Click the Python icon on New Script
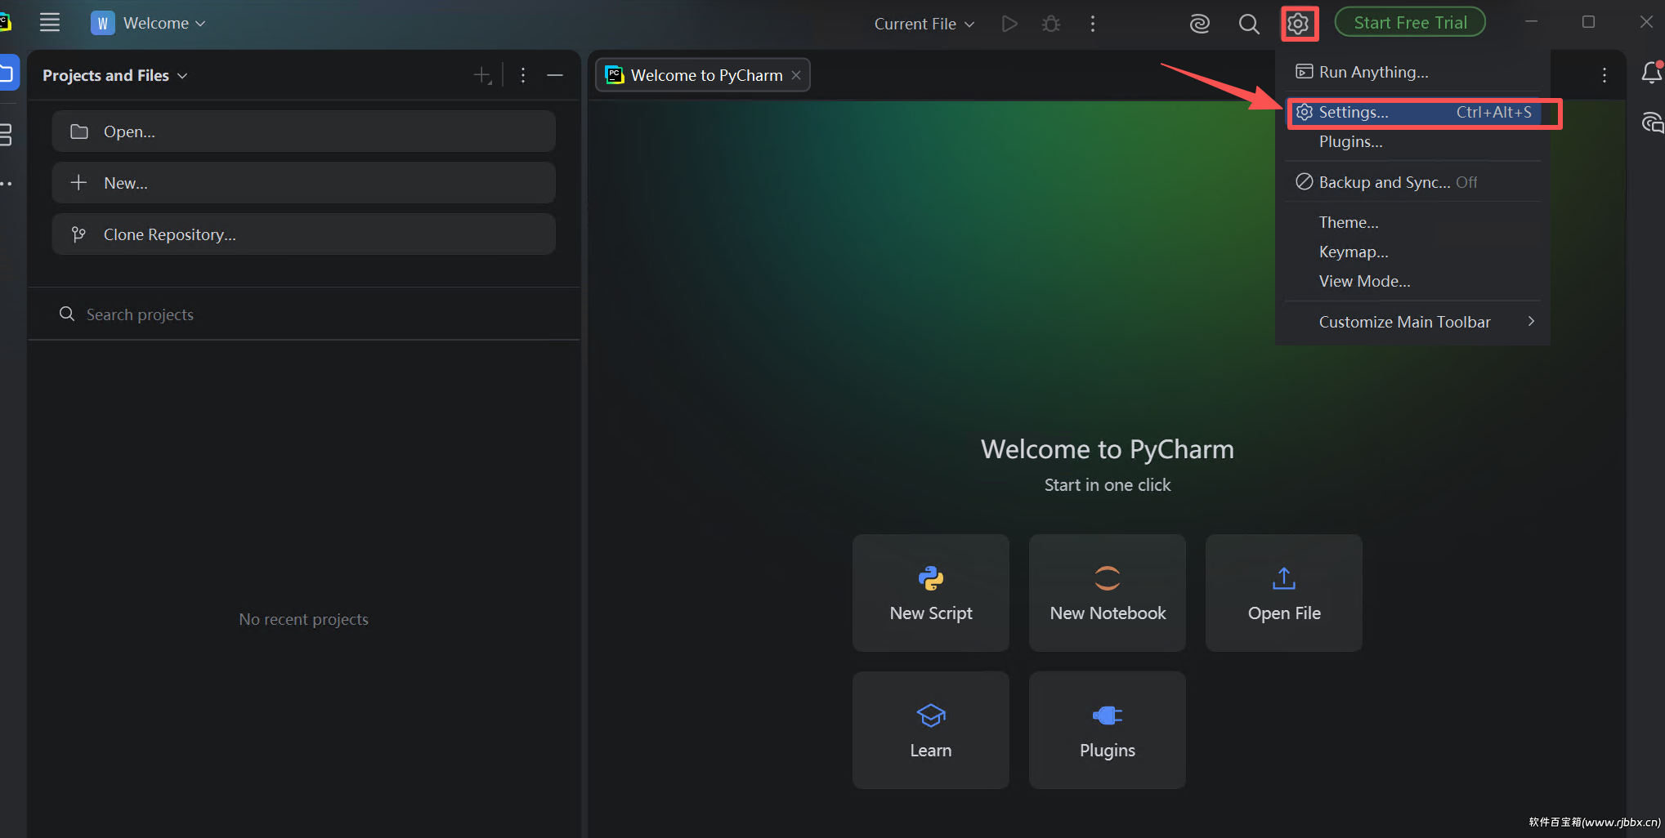Viewport: 1665px width, 838px height. coord(931,578)
